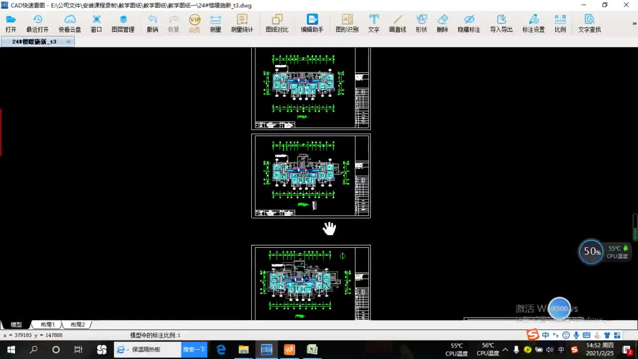Screen dimensions: 638x359
Task: Open a file with 打开 icon
Action: (x=11, y=23)
